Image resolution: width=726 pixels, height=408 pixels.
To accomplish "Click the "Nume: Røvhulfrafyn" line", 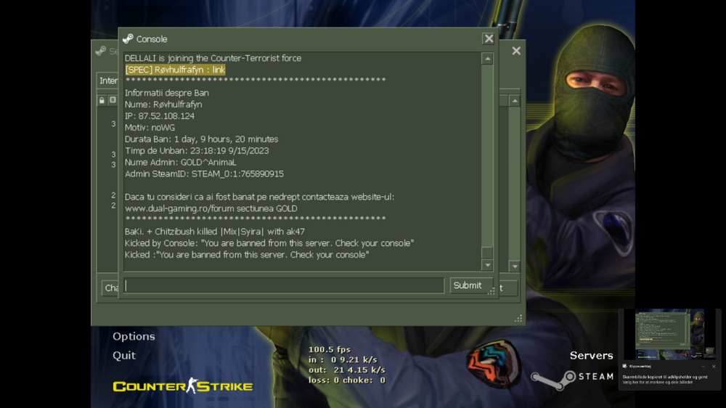I will 163,105.
